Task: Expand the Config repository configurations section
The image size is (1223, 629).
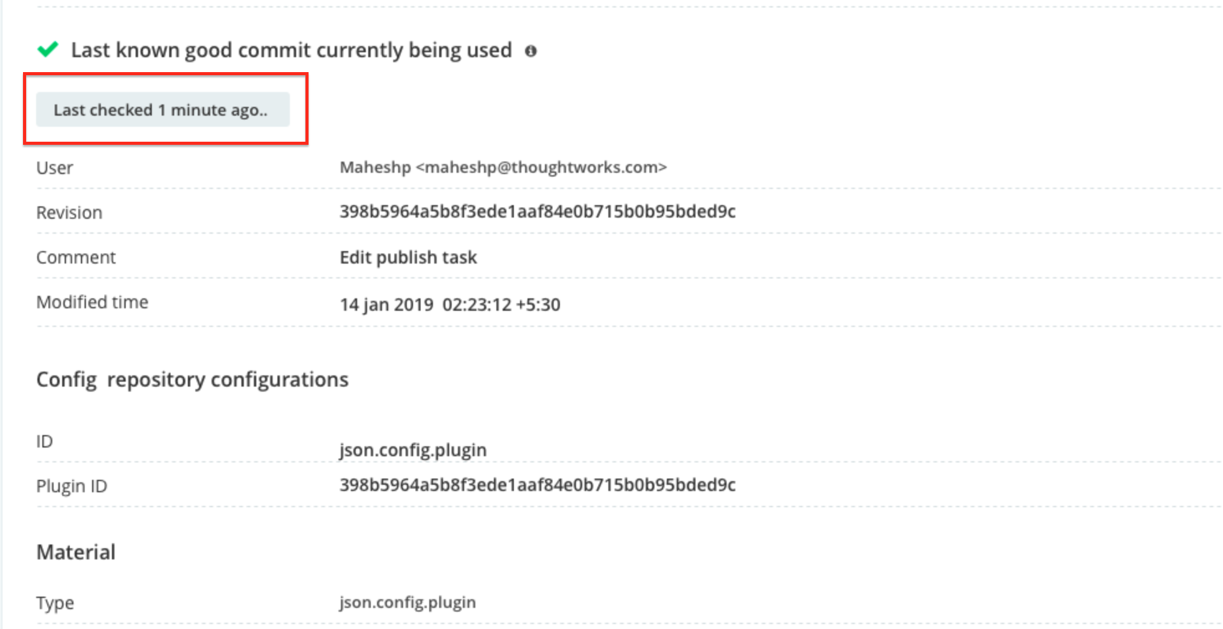Action: coord(193,379)
